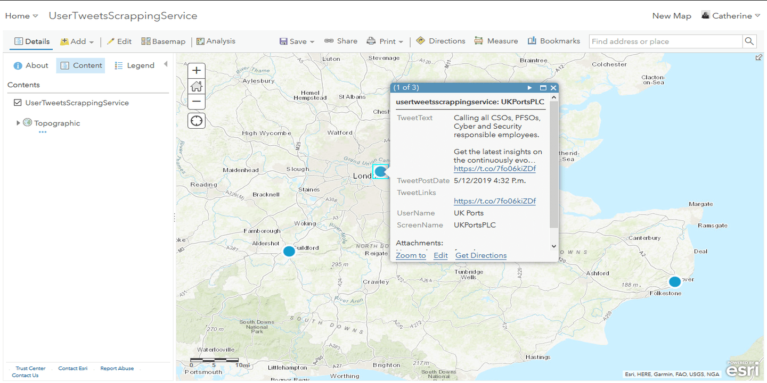Open the Contact Us link
This screenshot has height=383, width=767.
point(25,375)
